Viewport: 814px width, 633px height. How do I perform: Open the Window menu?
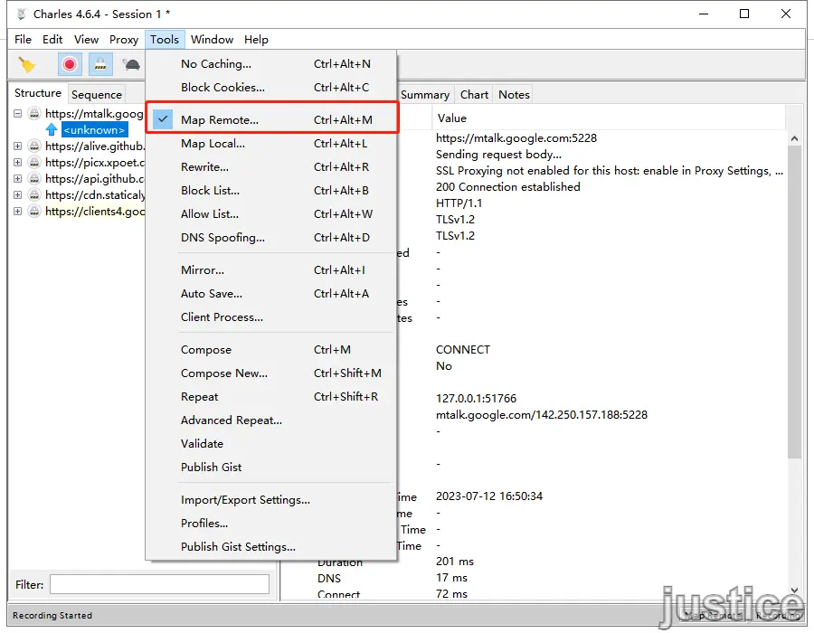coord(212,40)
